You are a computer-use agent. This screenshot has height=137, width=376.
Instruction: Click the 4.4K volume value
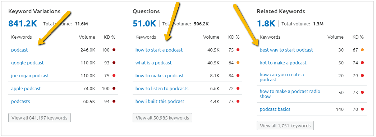tap(215, 102)
